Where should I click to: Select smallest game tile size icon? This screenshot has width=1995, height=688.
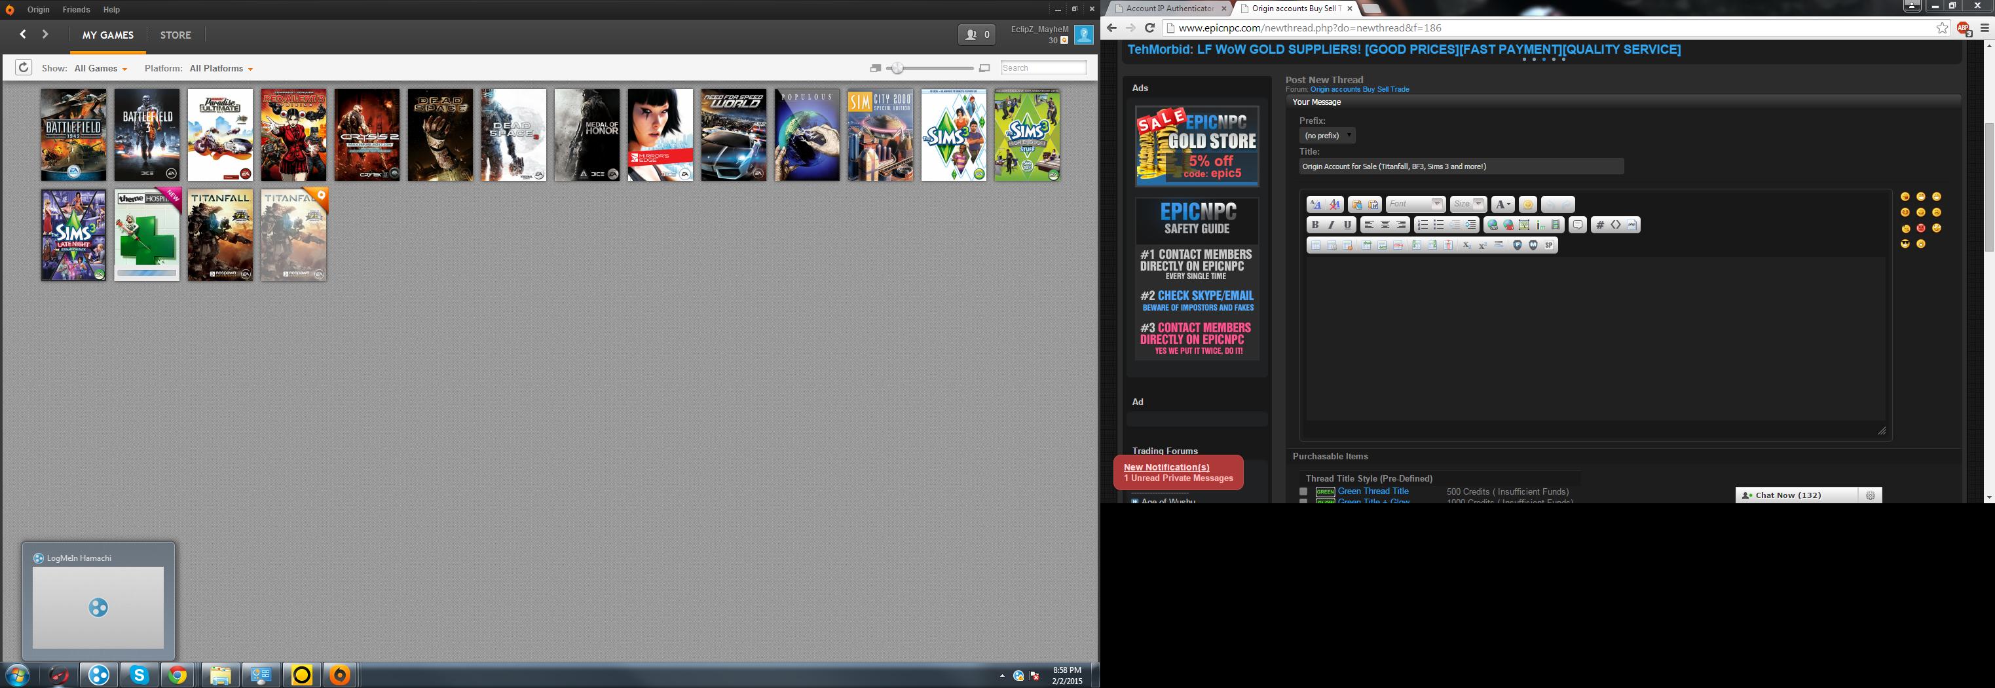[x=875, y=68]
